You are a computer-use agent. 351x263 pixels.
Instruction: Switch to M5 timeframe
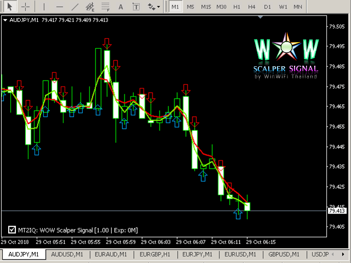(190, 7)
